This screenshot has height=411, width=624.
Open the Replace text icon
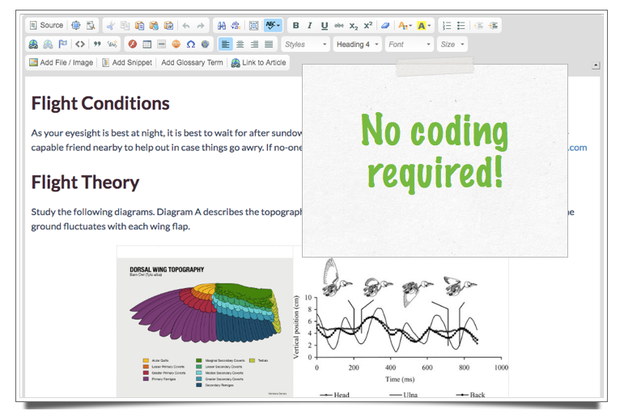(x=236, y=26)
